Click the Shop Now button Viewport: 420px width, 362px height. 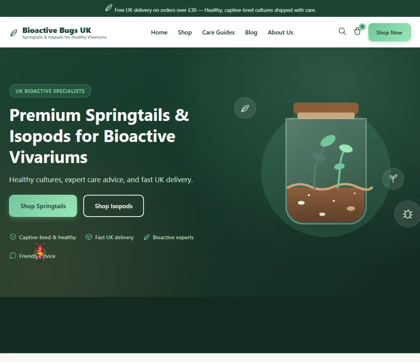389,32
